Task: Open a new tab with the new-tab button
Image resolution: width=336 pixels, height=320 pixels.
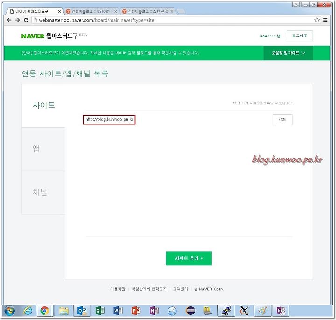Action: (x=181, y=11)
